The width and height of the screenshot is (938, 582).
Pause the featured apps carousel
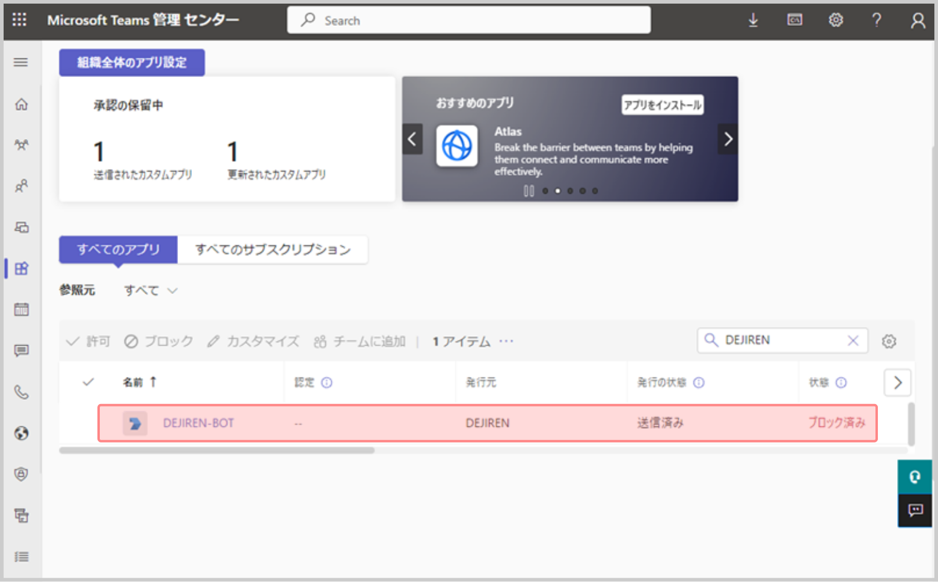(x=529, y=191)
